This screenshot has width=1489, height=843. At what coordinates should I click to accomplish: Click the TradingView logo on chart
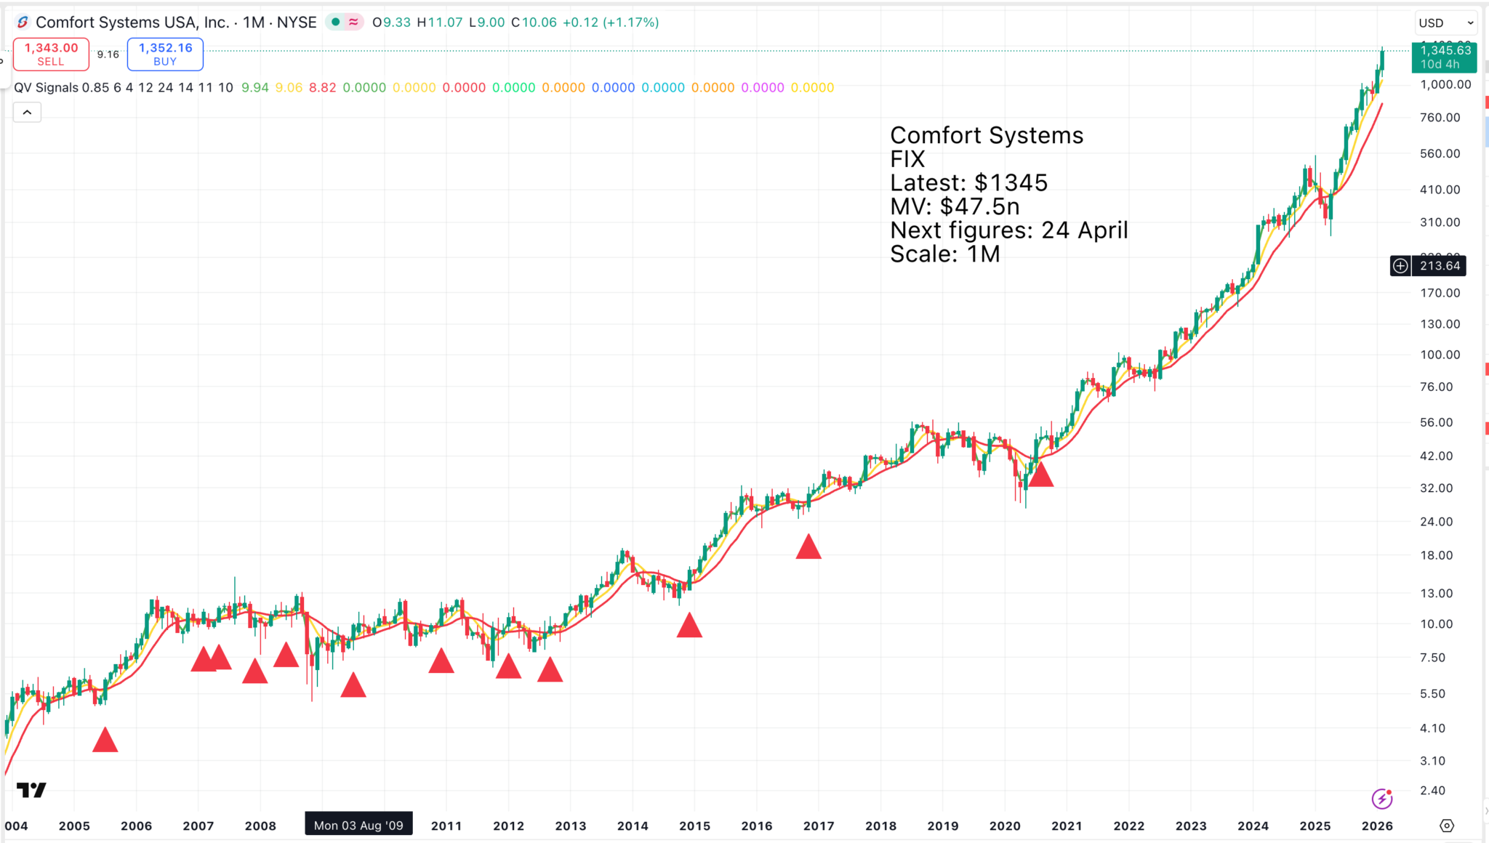pos(31,790)
